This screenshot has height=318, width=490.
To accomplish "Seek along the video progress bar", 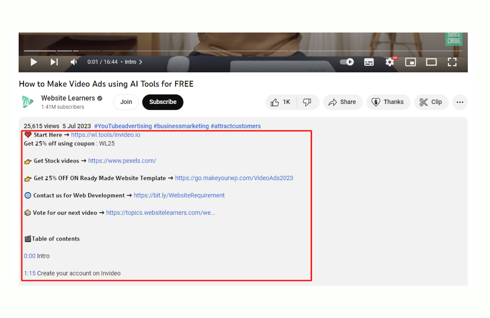I will point(243,51).
